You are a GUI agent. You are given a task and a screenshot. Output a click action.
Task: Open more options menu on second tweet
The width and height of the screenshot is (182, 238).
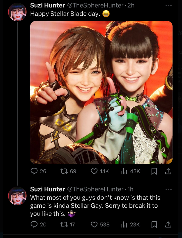point(169,189)
